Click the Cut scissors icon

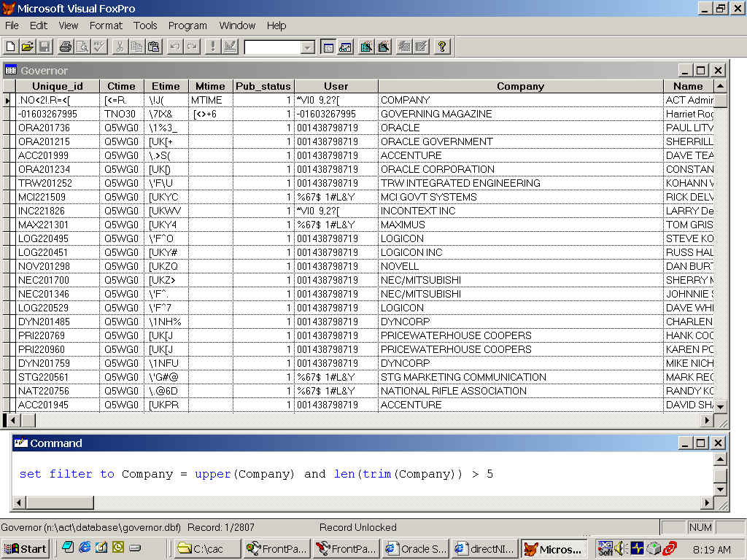click(x=120, y=47)
